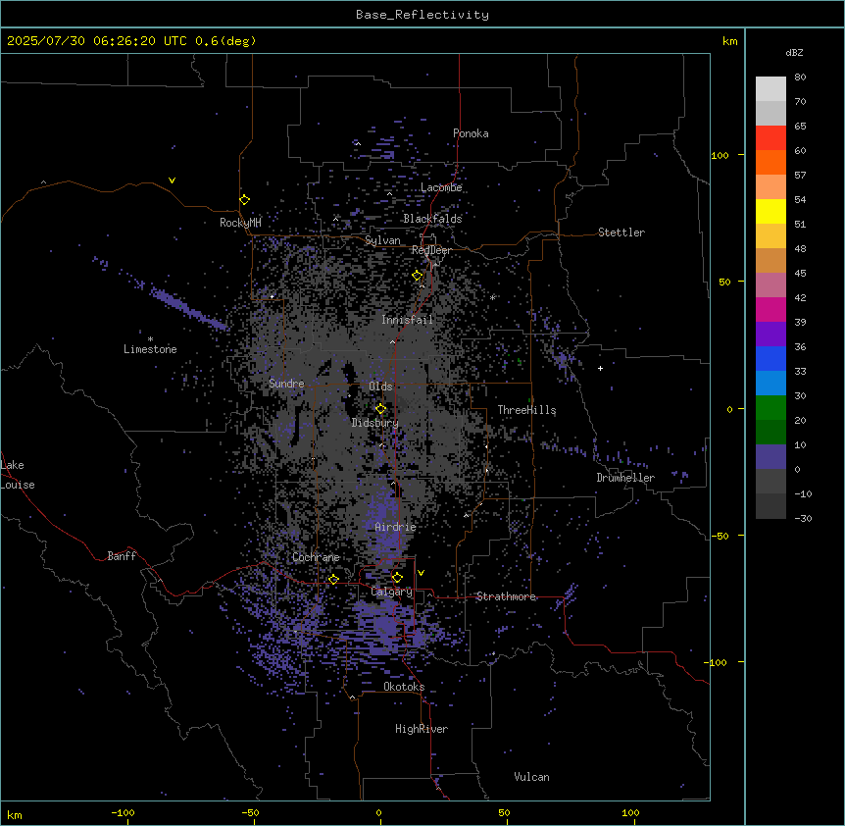Click the Didsbury label

(375, 423)
